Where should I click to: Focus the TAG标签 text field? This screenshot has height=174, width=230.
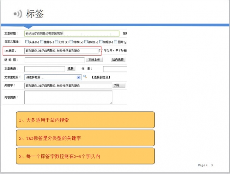(61, 51)
